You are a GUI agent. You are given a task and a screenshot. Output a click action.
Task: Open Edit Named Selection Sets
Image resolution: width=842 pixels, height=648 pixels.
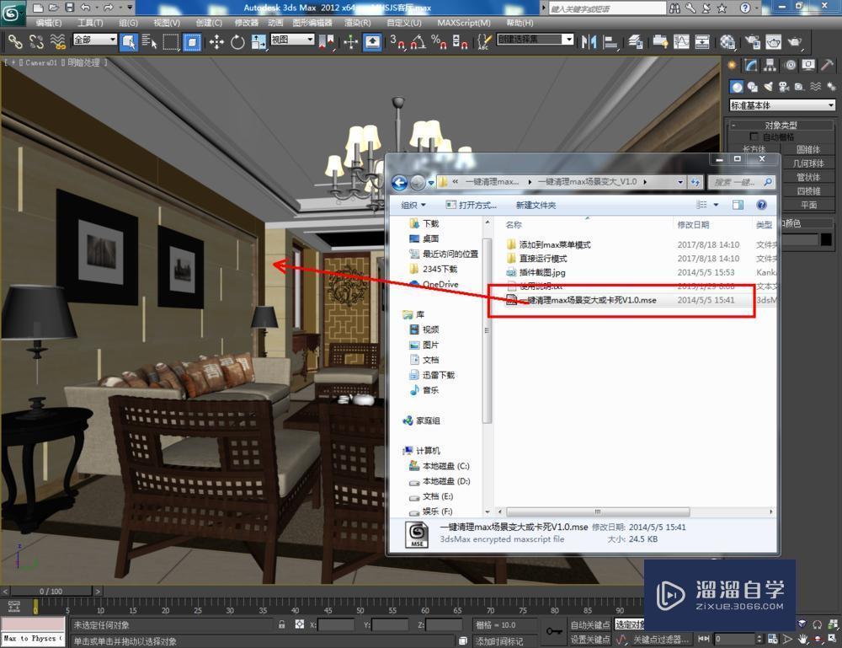pyautogui.click(x=484, y=42)
